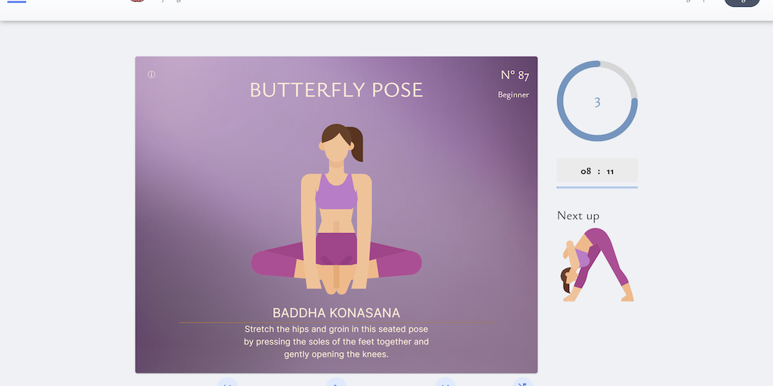Click the header link left of dark button
773x386 pixels.
pyautogui.click(x=696, y=2)
